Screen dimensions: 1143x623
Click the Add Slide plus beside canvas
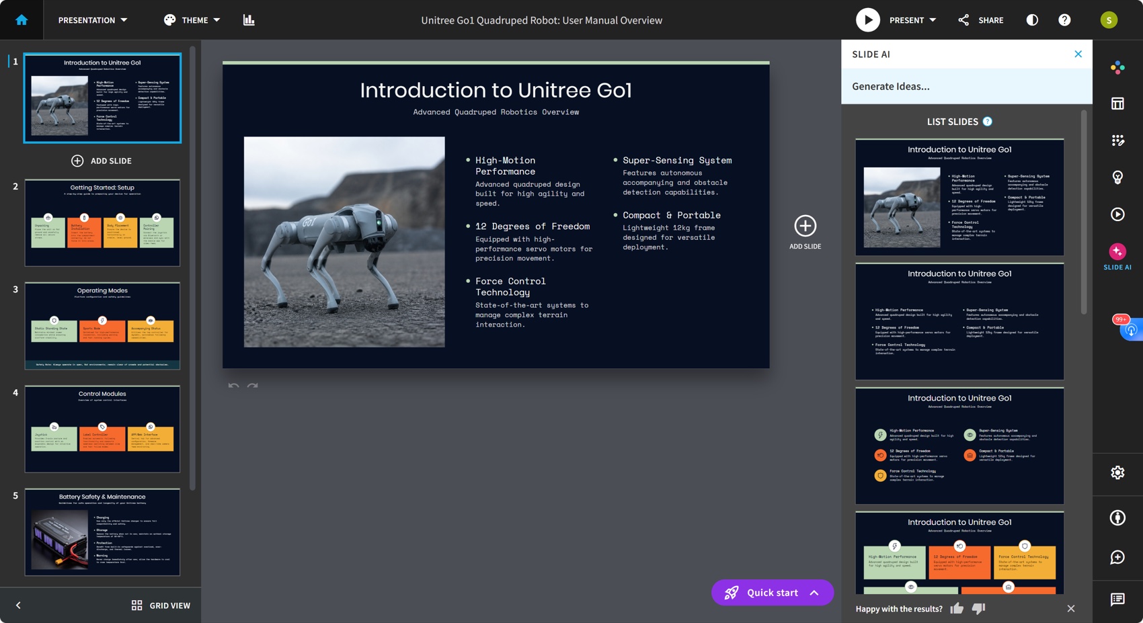pyautogui.click(x=805, y=233)
